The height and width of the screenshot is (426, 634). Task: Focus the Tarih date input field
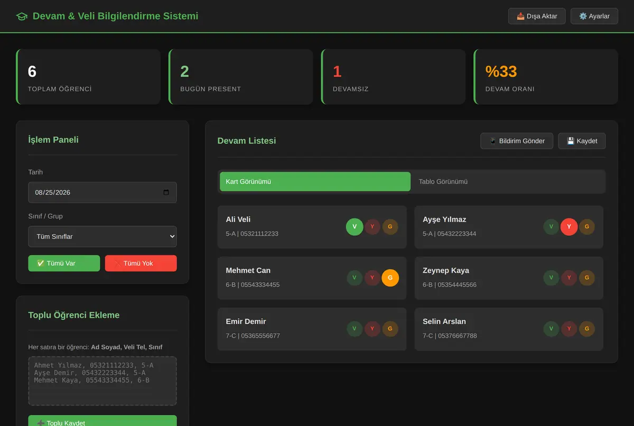[102, 192]
